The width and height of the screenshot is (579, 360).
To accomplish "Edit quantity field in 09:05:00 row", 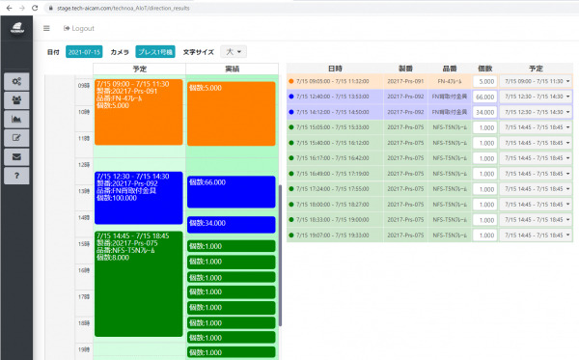I will 484,81.
